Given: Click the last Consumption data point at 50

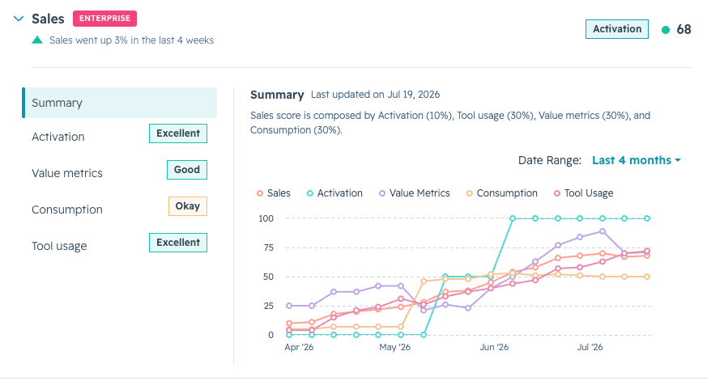Looking at the screenshot, I should click(647, 277).
